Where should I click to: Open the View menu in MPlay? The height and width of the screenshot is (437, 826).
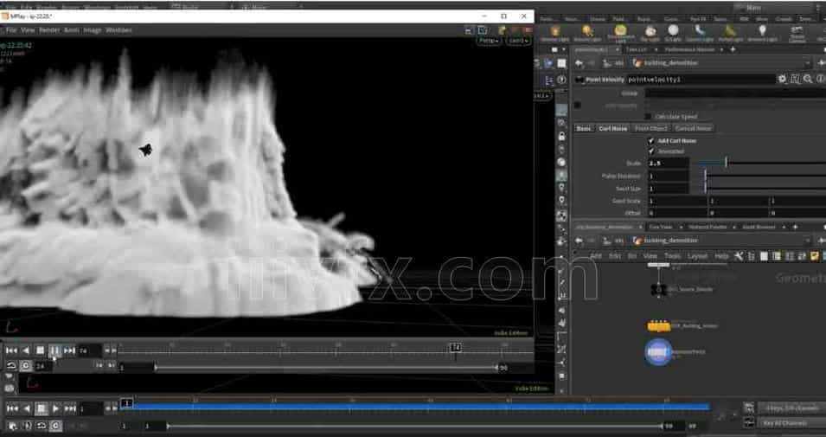point(28,30)
